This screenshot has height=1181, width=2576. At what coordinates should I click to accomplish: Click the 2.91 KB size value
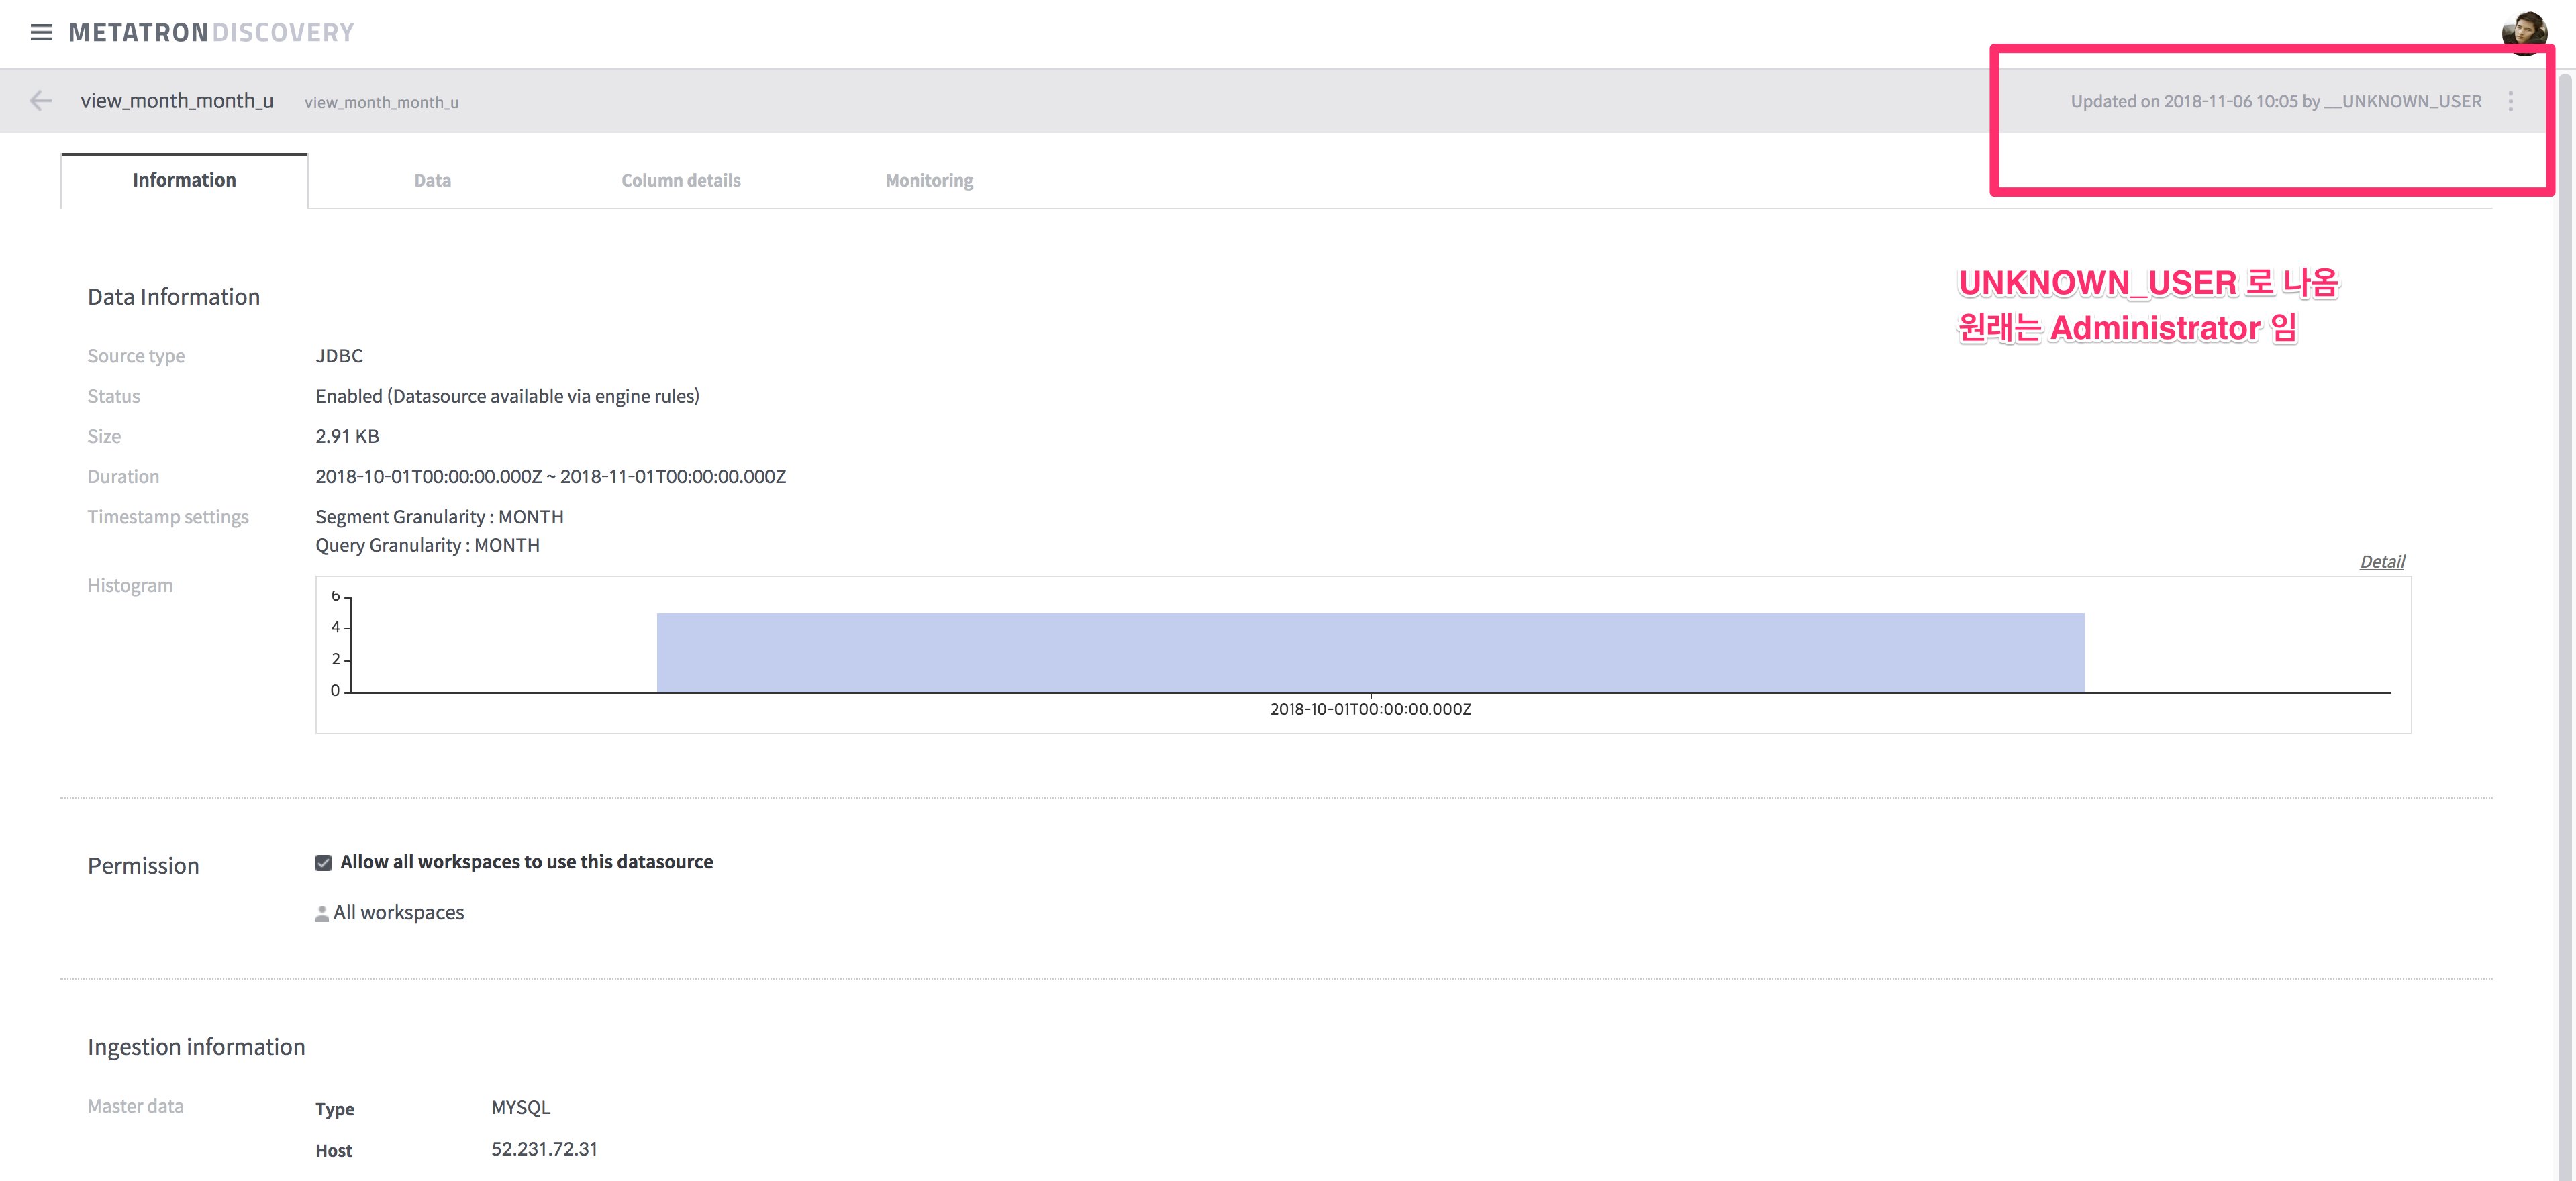tap(347, 436)
